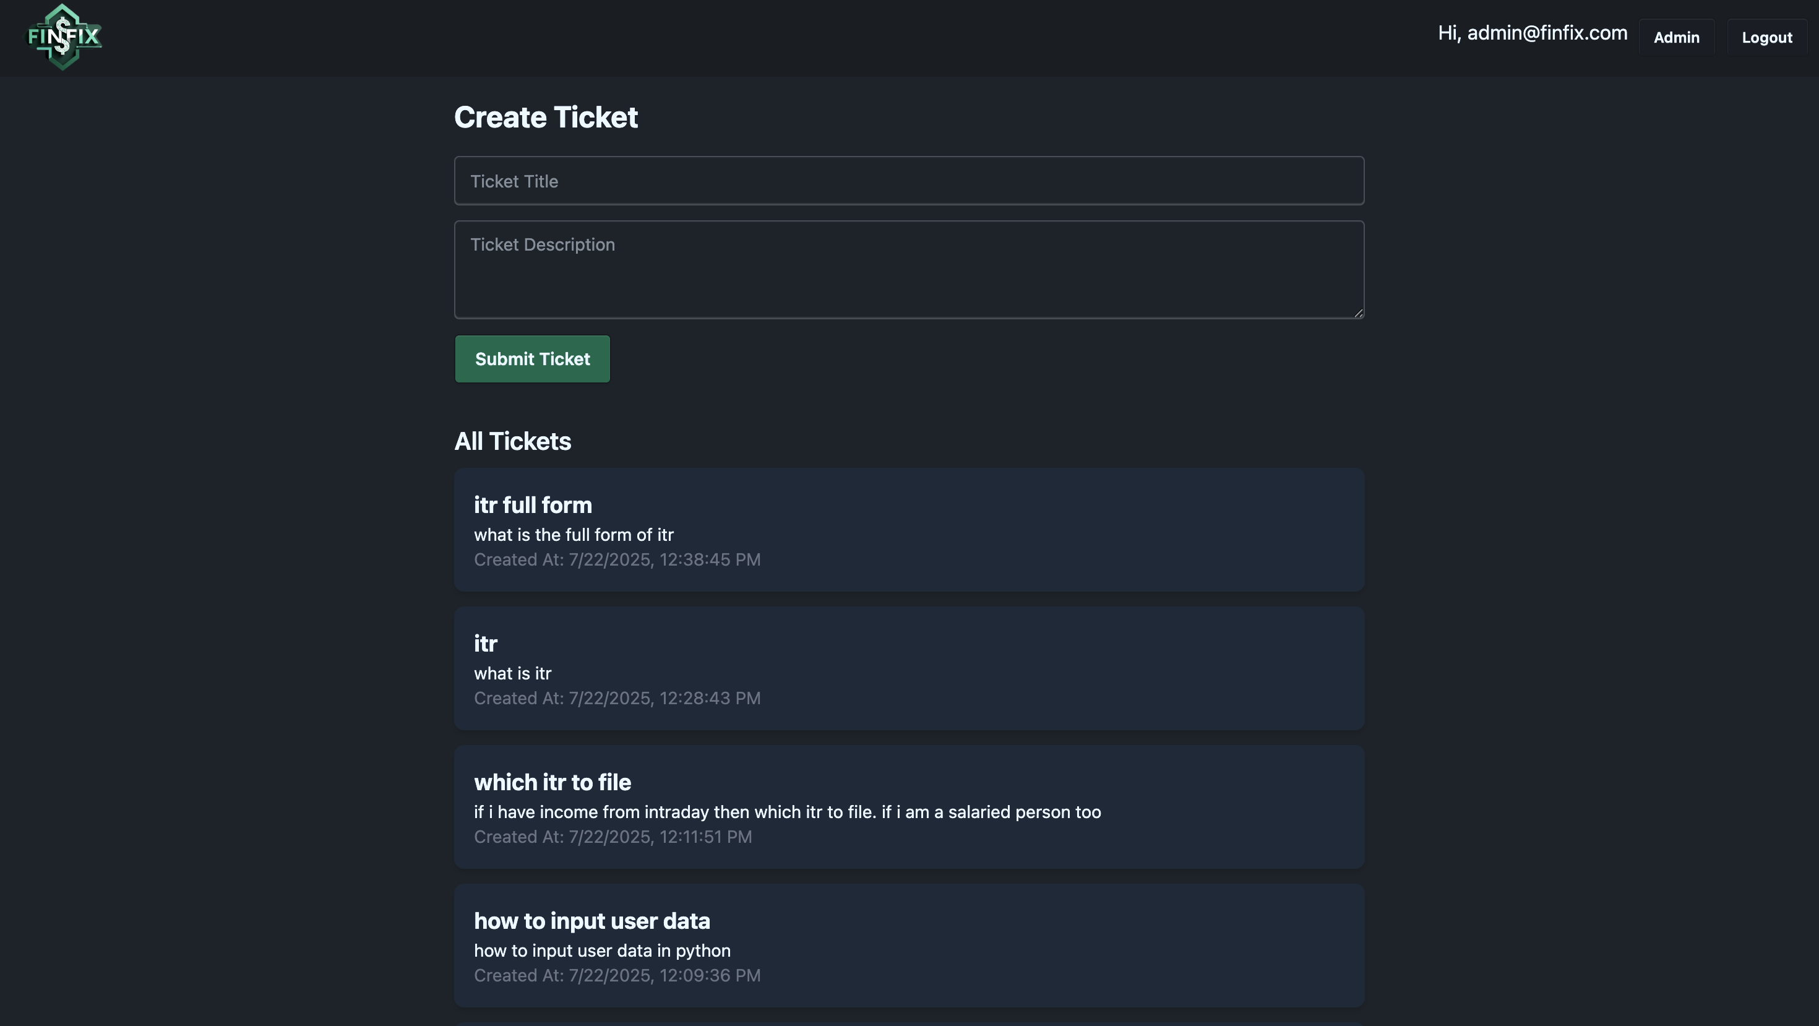Select the 'which itr to file' ticket

[909, 807]
